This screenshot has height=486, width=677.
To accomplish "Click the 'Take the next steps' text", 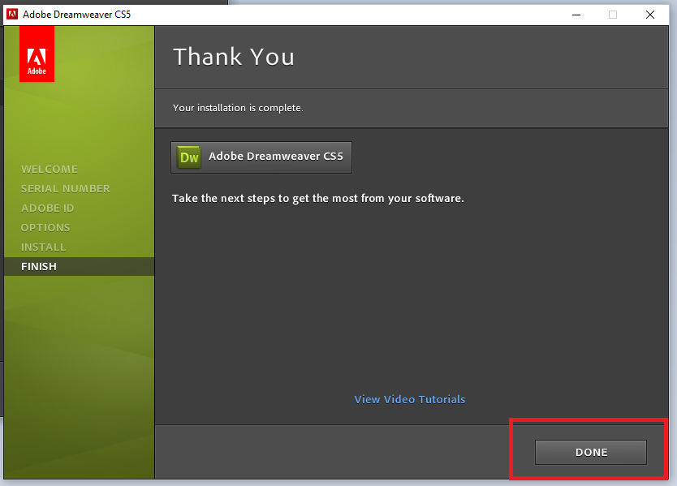I will (317, 198).
